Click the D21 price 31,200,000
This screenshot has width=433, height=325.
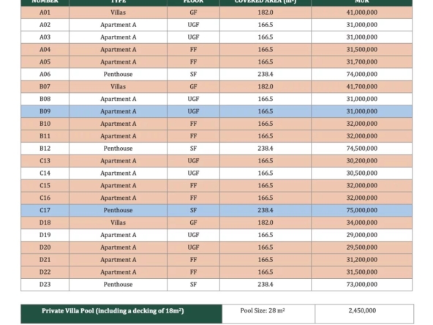click(x=362, y=260)
